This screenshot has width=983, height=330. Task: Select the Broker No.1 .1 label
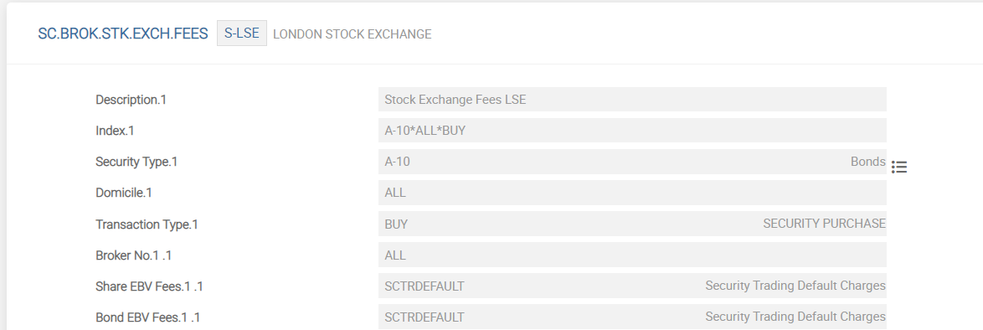pos(133,255)
